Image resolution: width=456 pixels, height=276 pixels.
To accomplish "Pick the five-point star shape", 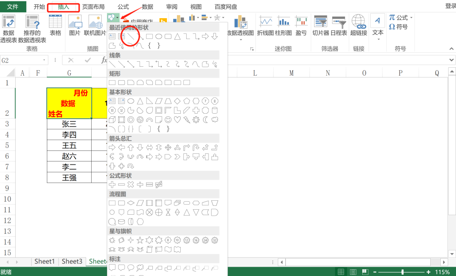I will (x=140, y=240).
